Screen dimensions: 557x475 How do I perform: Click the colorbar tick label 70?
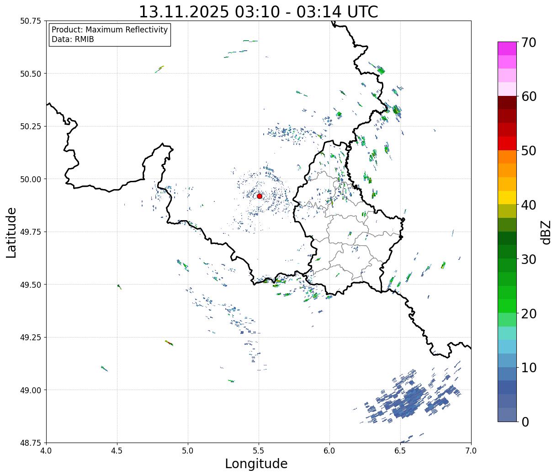[x=529, y=42]
